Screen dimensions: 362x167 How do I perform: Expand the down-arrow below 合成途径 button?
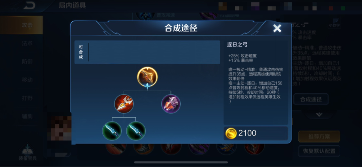(x=319, y=114)
